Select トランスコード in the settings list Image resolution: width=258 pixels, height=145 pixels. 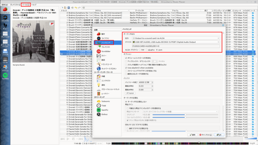point(107,64)
